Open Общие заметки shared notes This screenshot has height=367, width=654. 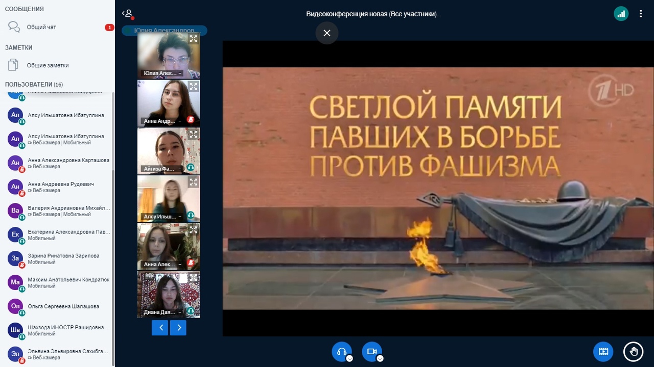(48, 65)
